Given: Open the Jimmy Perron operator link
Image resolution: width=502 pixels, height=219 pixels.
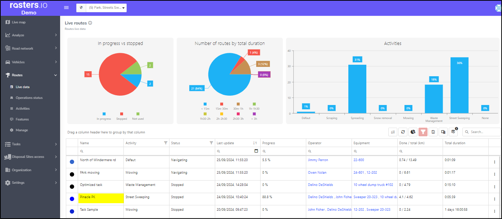Looking at the screenshot, I should [x=318, y=160].
